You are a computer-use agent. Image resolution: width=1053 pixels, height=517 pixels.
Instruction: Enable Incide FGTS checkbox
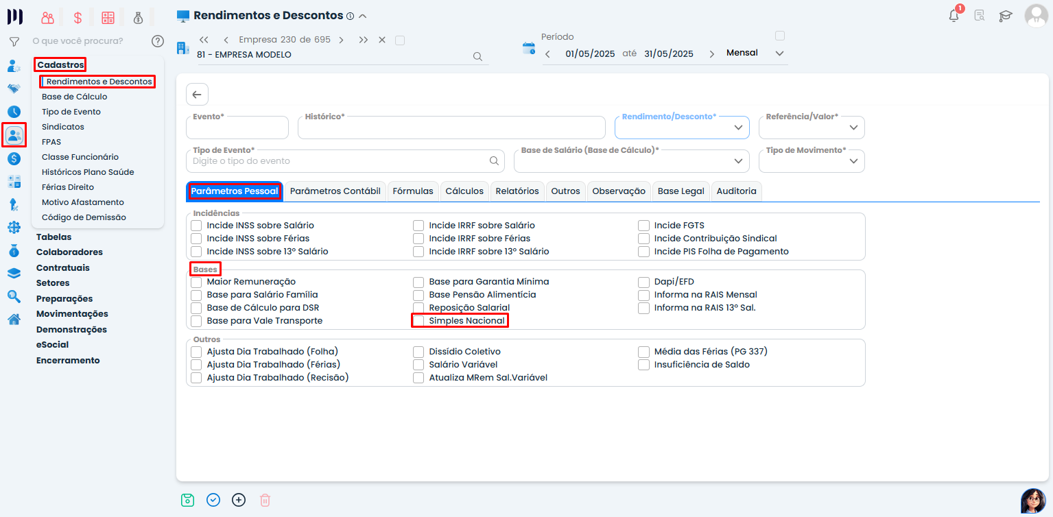click(x=643, y=226)
